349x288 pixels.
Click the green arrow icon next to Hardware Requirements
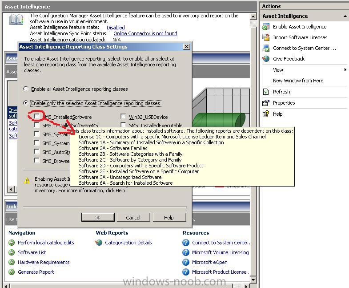[12, 262]
